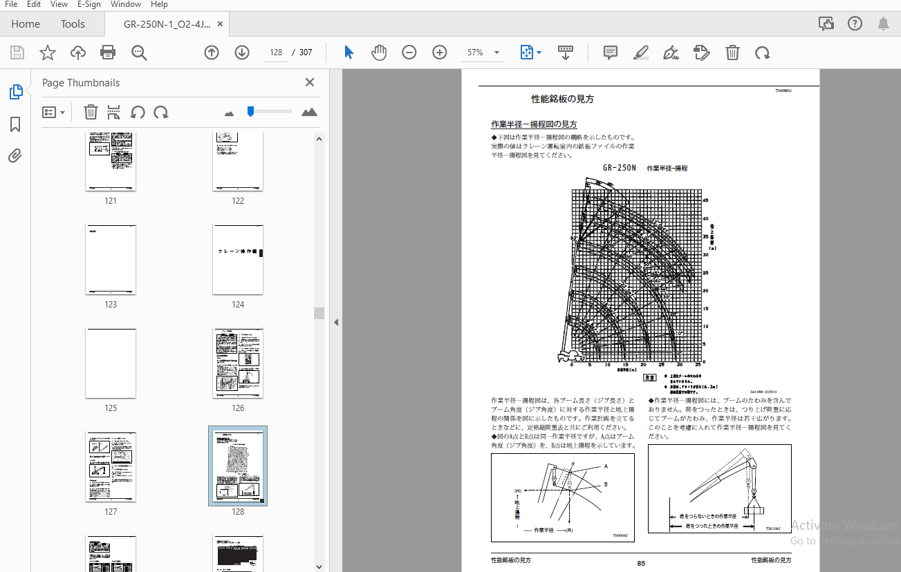Image resolution: width=901 pixels, height=572 pixels.
Task: Activate the hand pan tool
Action: pos(379,53)
